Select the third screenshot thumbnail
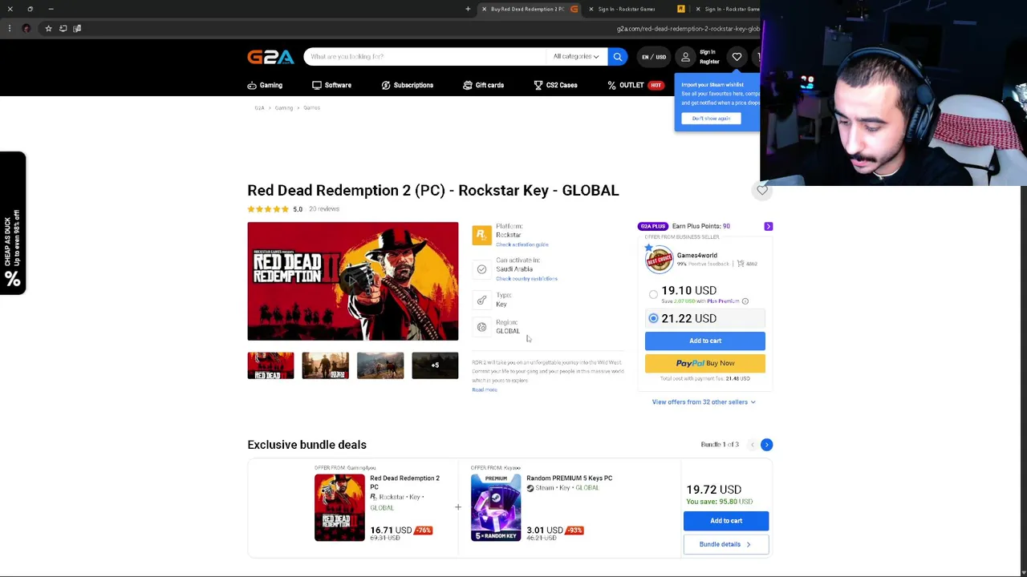The image size is (1027, 577). tap(380, 365)
